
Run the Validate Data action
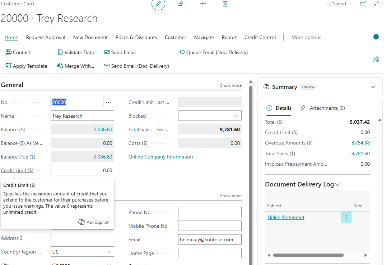(76, 52)
